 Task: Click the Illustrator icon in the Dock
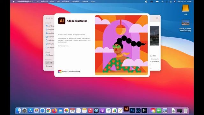coord(126,109)
